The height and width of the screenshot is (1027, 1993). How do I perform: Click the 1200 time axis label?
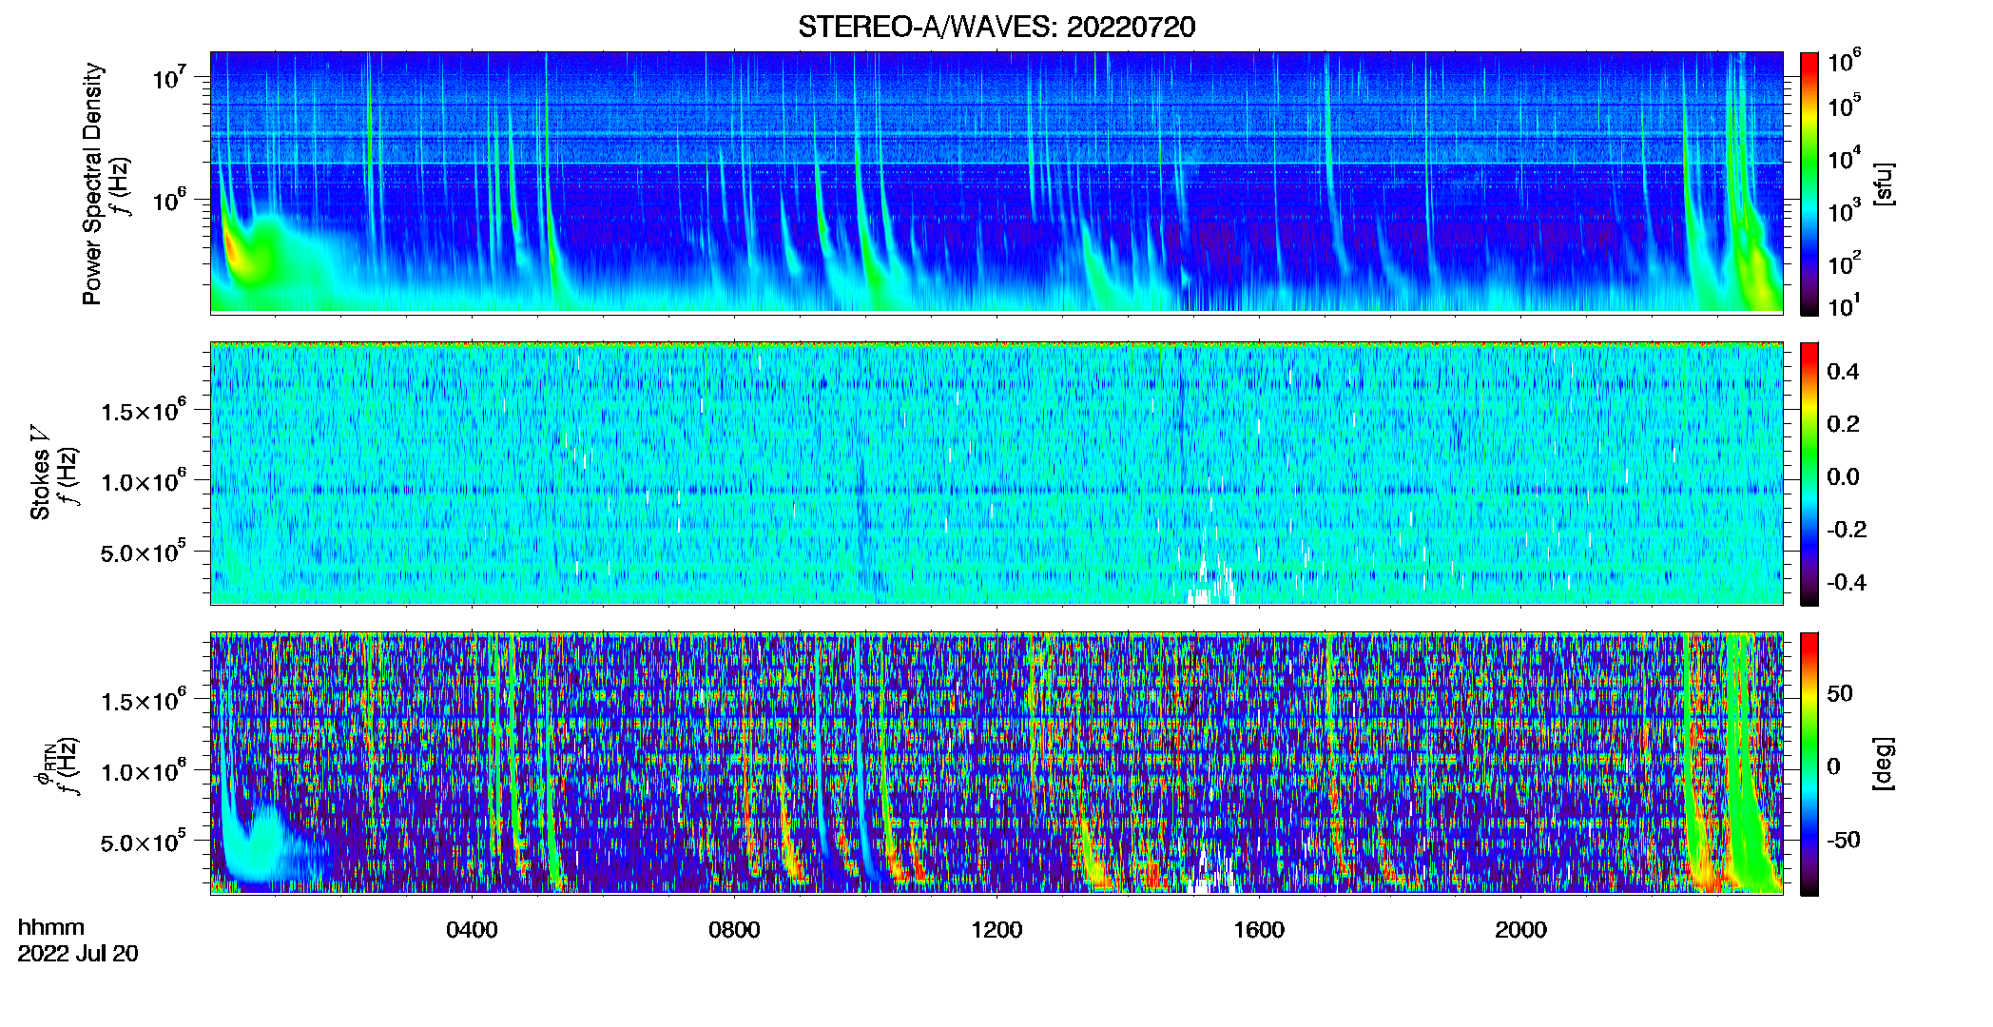coord(996,930)
